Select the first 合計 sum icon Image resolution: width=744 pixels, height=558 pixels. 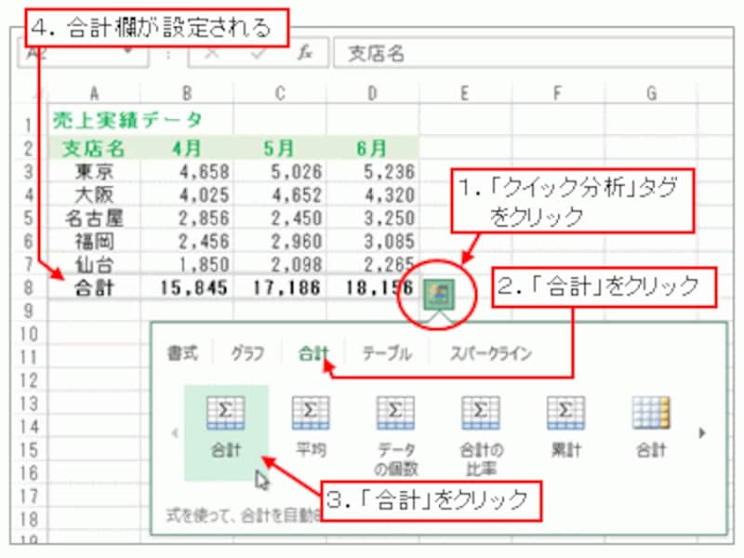[x=226, y=413]
